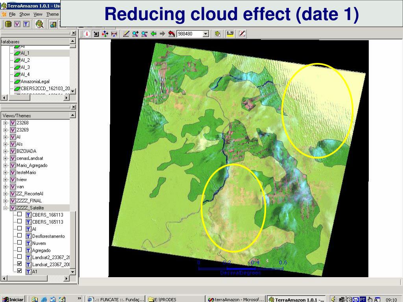Image resolution: width=403 pixels, height=302 pixels.
Task: Select the pencil edit tool
Action: 126,34
